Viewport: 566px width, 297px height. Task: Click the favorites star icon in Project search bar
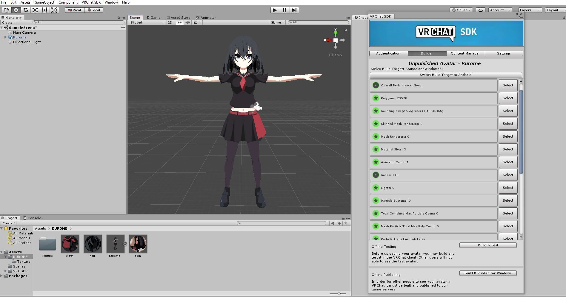346,223
